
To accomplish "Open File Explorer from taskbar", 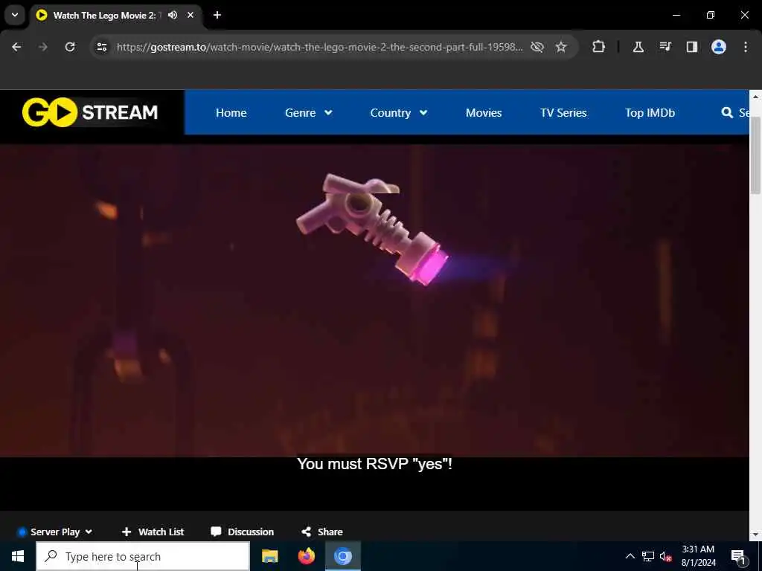I will [269, 556].
